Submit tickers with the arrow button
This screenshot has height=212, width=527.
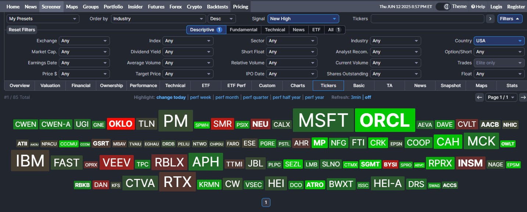click(490, 19)
